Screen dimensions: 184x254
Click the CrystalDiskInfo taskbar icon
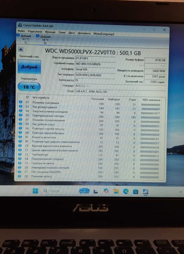pos(146,192)
